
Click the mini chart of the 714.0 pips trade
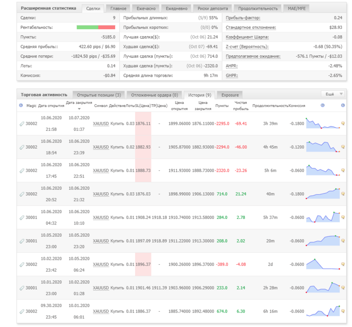click(323, 194)
